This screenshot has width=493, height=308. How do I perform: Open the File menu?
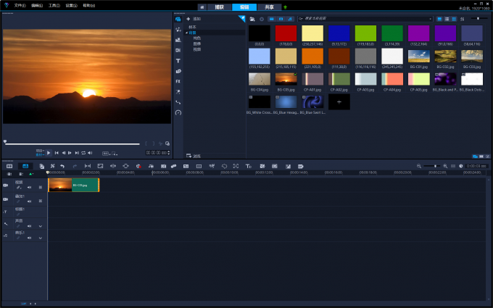20,6
